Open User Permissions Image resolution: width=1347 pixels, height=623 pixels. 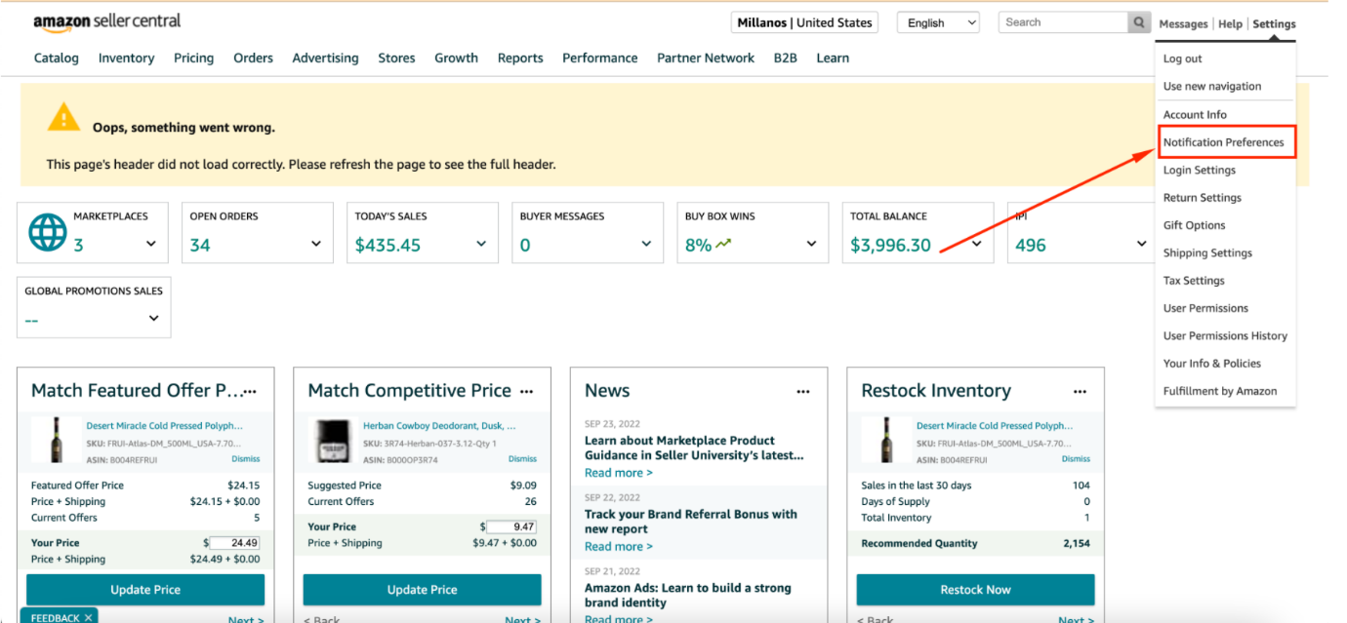coord(1205,308)
